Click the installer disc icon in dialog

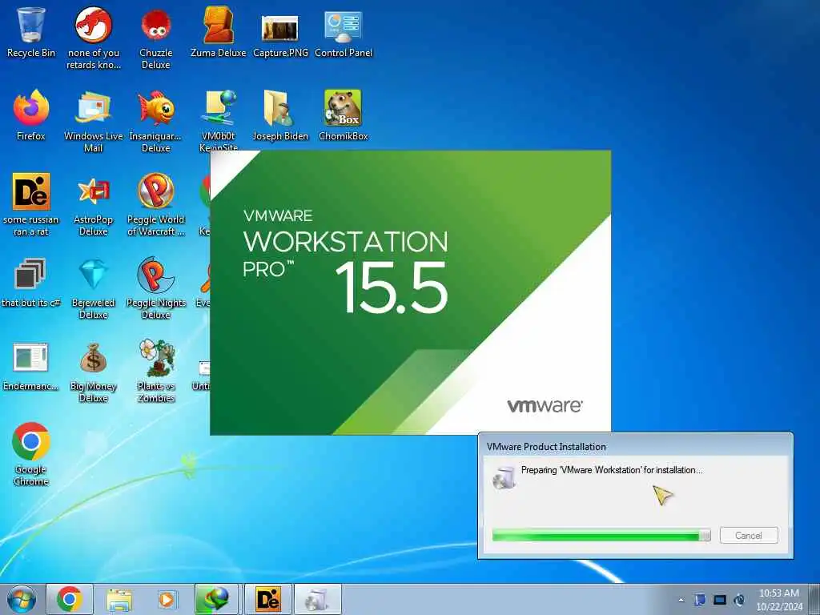(x=504, y=477)
